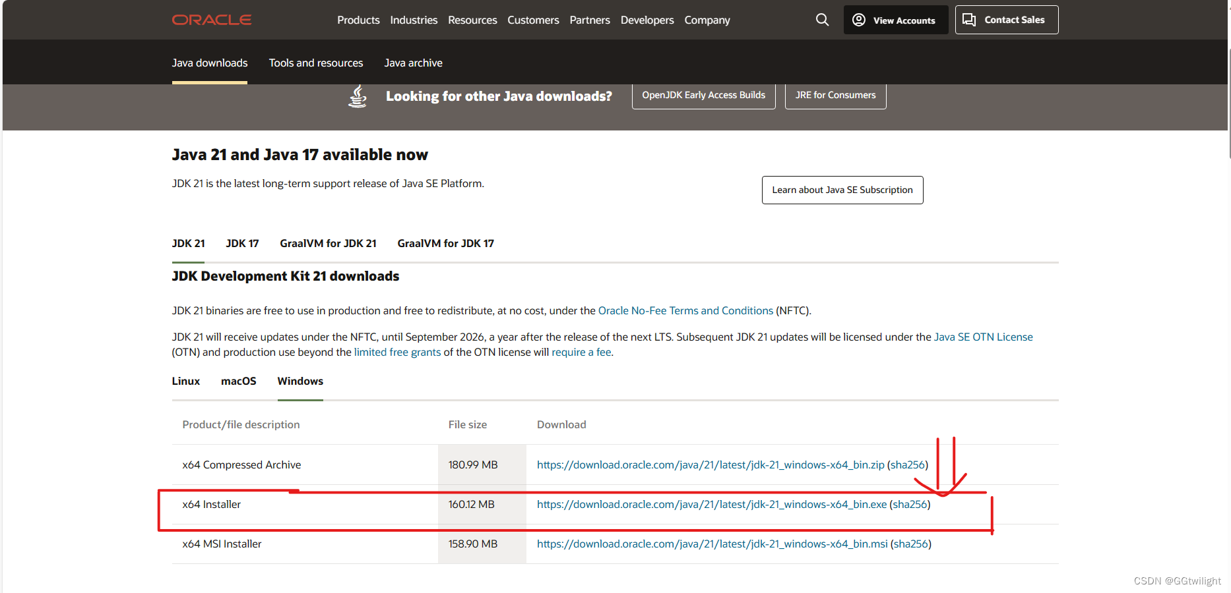Click the page vertical scrollbar
Image resolution: width=1231 pixels, height=593 pixels.
pos(1228,102)
